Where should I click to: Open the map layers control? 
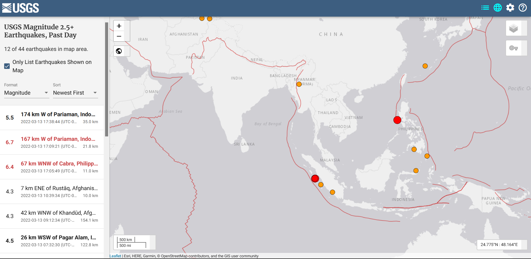coord(514,28)
